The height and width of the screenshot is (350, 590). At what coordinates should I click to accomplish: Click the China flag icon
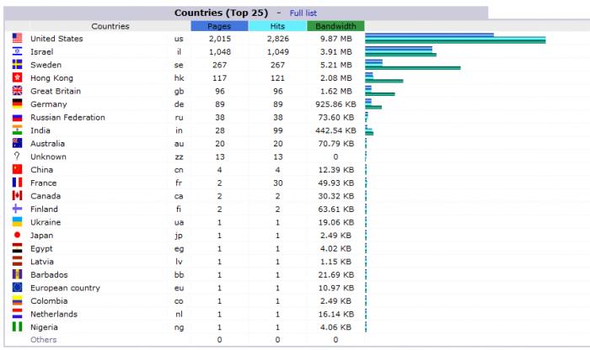[18, 169]
